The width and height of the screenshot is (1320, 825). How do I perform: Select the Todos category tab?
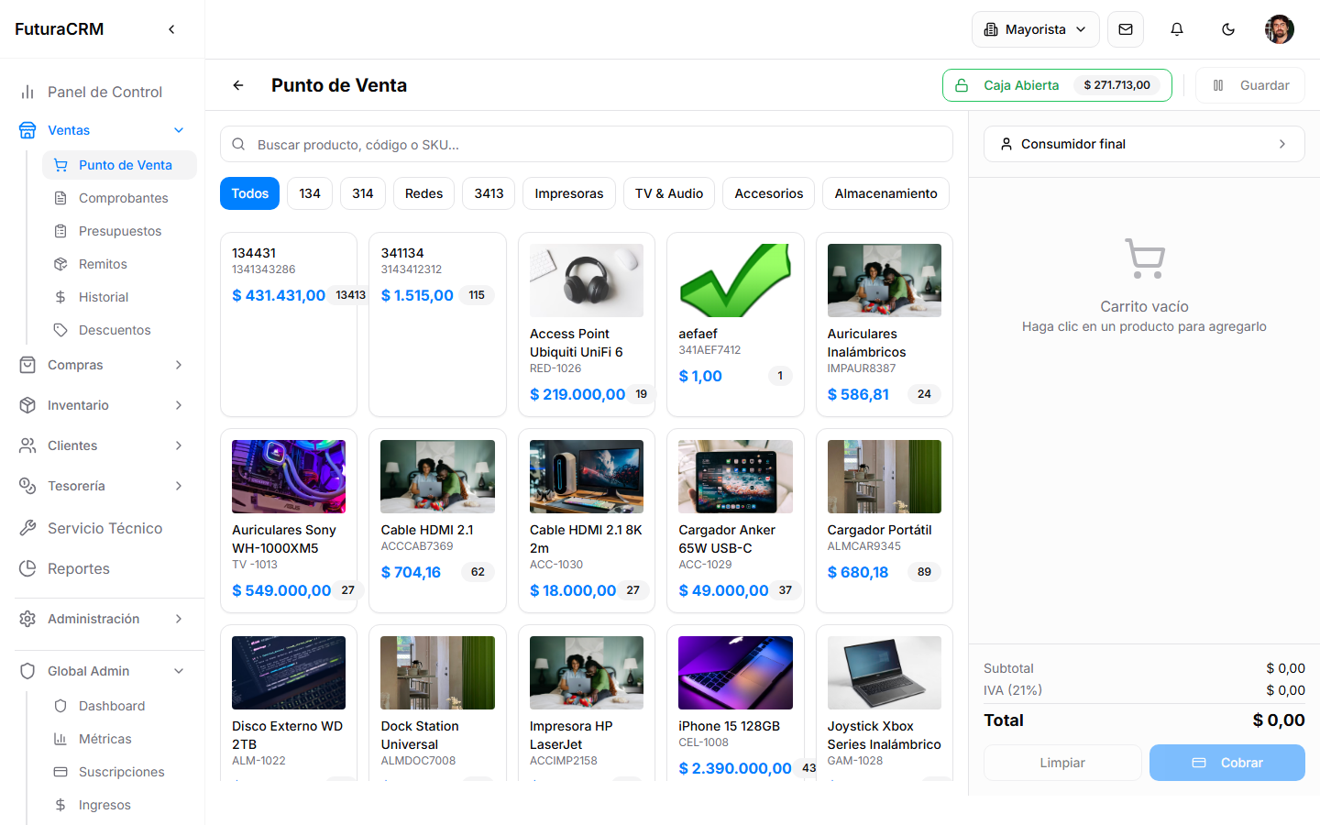pos(249,193)
